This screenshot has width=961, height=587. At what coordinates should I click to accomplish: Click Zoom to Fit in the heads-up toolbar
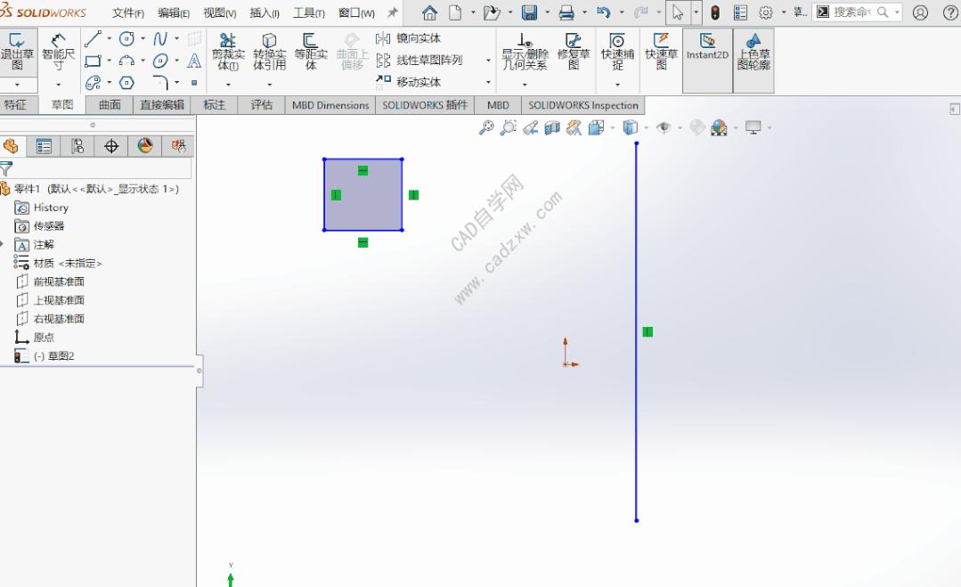coord(487,126)
